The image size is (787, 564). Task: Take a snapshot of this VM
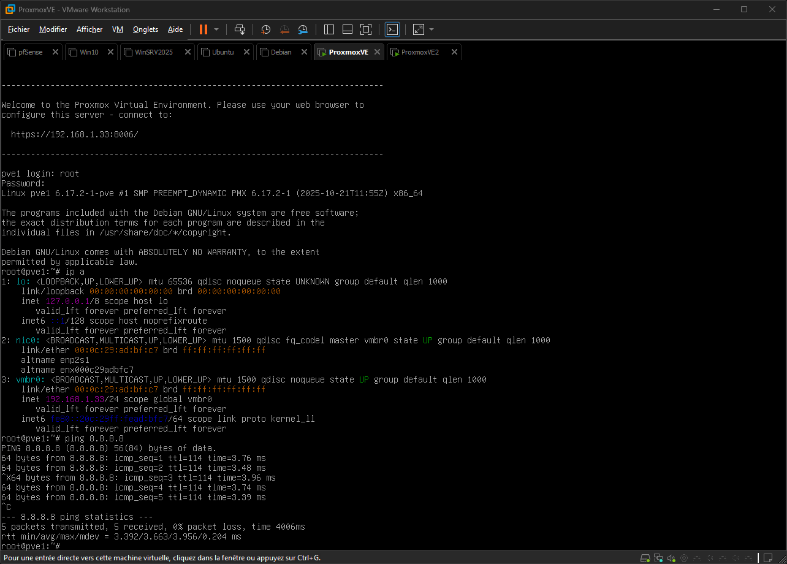click(265, 29)
